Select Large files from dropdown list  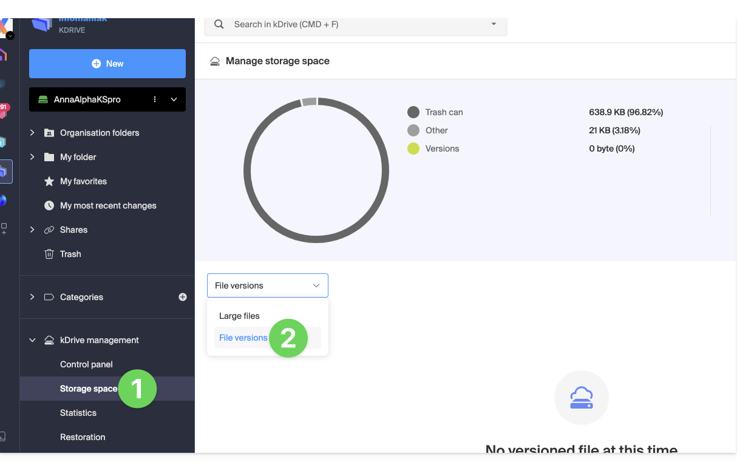[239, 316]
